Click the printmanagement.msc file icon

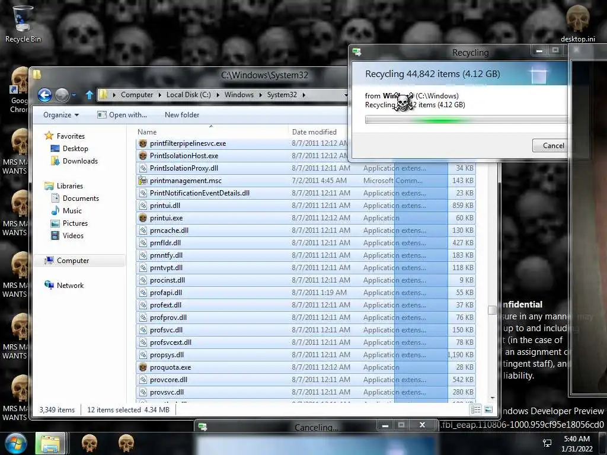point(143,181)
